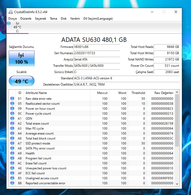Click status icon for Reported uncorrectable error
The image size is (191, 195).
coord(12,183)
